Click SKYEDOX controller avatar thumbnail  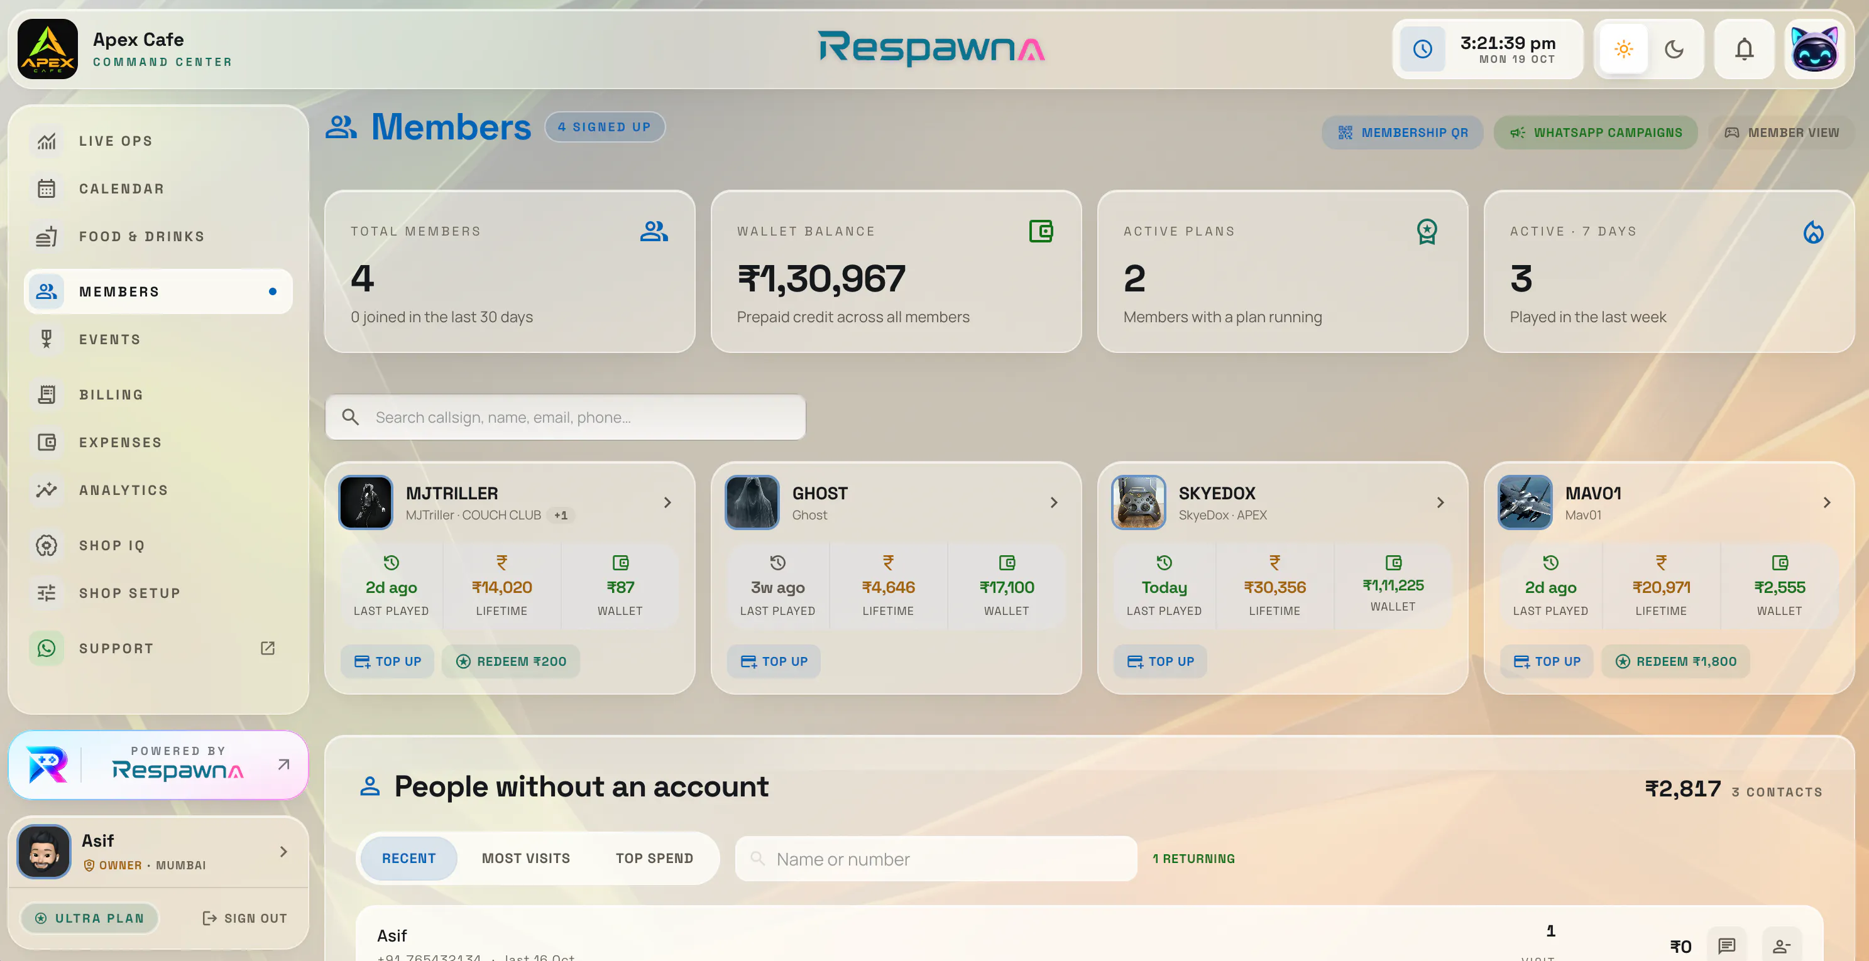(x=1138, y=502)
